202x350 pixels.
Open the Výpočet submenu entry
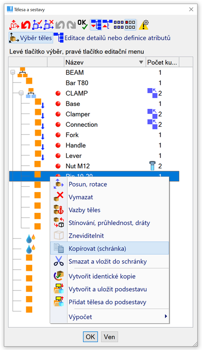pyautogui.click(x=109, y=317)
